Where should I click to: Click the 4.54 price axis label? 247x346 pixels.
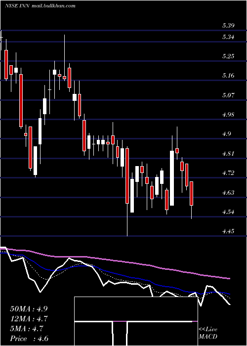pyautogui.click(x=228, y=212)
